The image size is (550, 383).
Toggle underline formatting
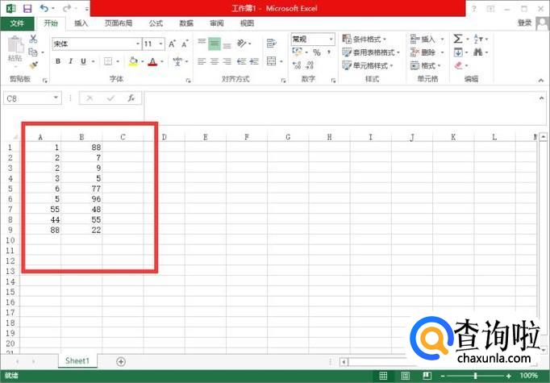tap(83, 61)
